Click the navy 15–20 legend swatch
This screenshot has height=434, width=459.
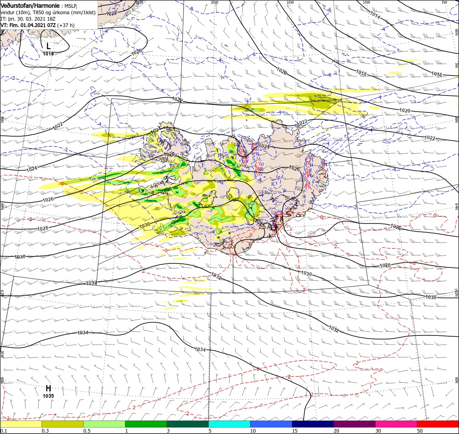[313, 424]
